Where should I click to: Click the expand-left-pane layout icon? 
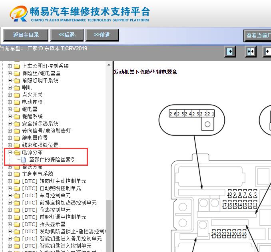click(x=230, y=52)
